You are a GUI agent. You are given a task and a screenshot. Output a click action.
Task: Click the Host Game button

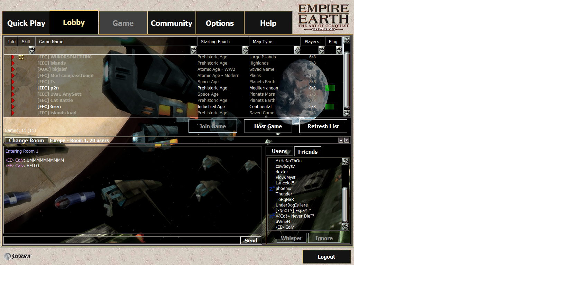point(268,126)
